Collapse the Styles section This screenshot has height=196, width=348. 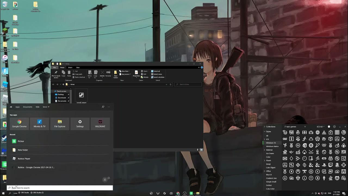click(x=264, y=131)
